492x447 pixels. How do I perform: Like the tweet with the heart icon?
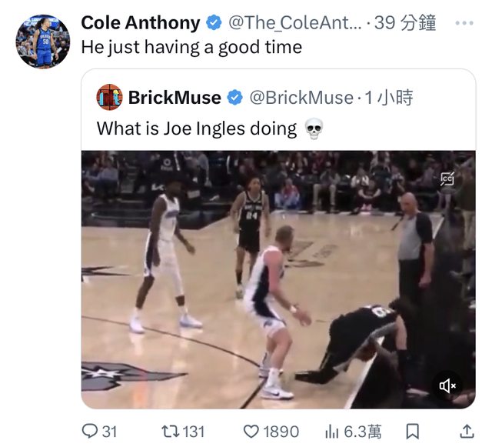pyautogui.click(x=251, y=432)
